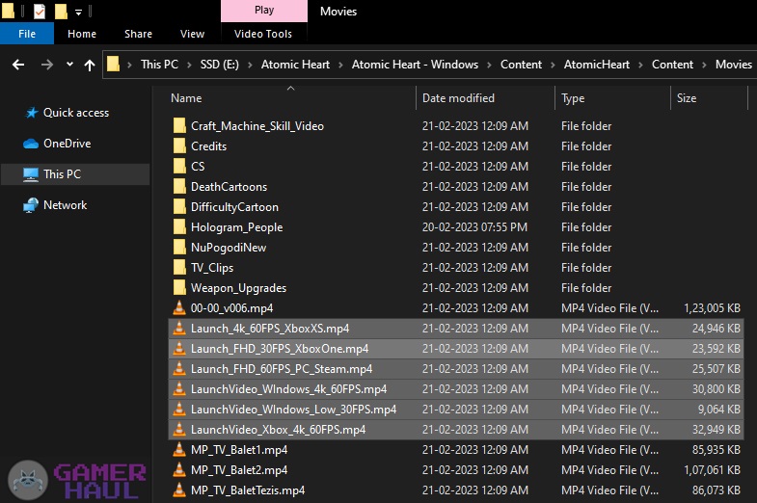757x503 pixels.
Task: Switch to the Share ribbon tab
Action: [x=138, y=34]
